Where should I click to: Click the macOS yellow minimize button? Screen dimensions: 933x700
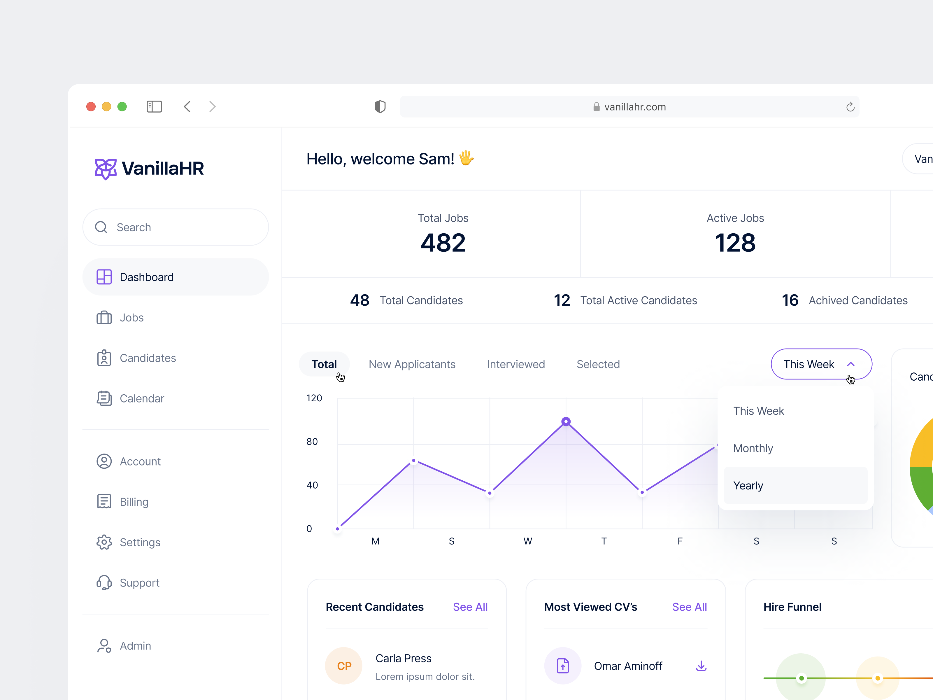(106, 106)
